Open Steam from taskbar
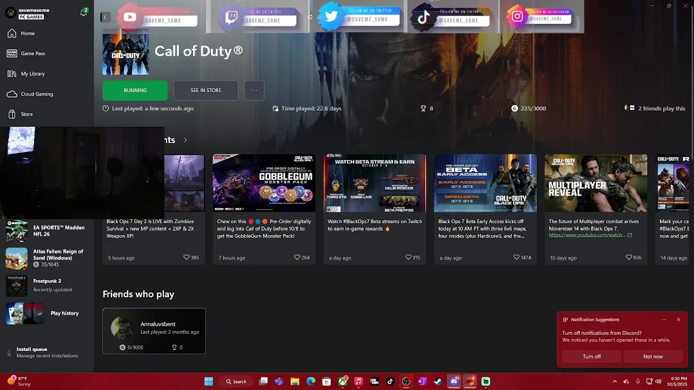The image size is (694, 390). click(x=438, y=381)
